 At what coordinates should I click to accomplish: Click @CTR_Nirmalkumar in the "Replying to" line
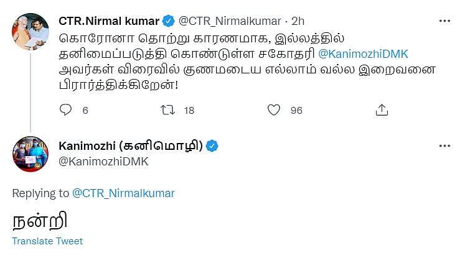tap(124, 193)
